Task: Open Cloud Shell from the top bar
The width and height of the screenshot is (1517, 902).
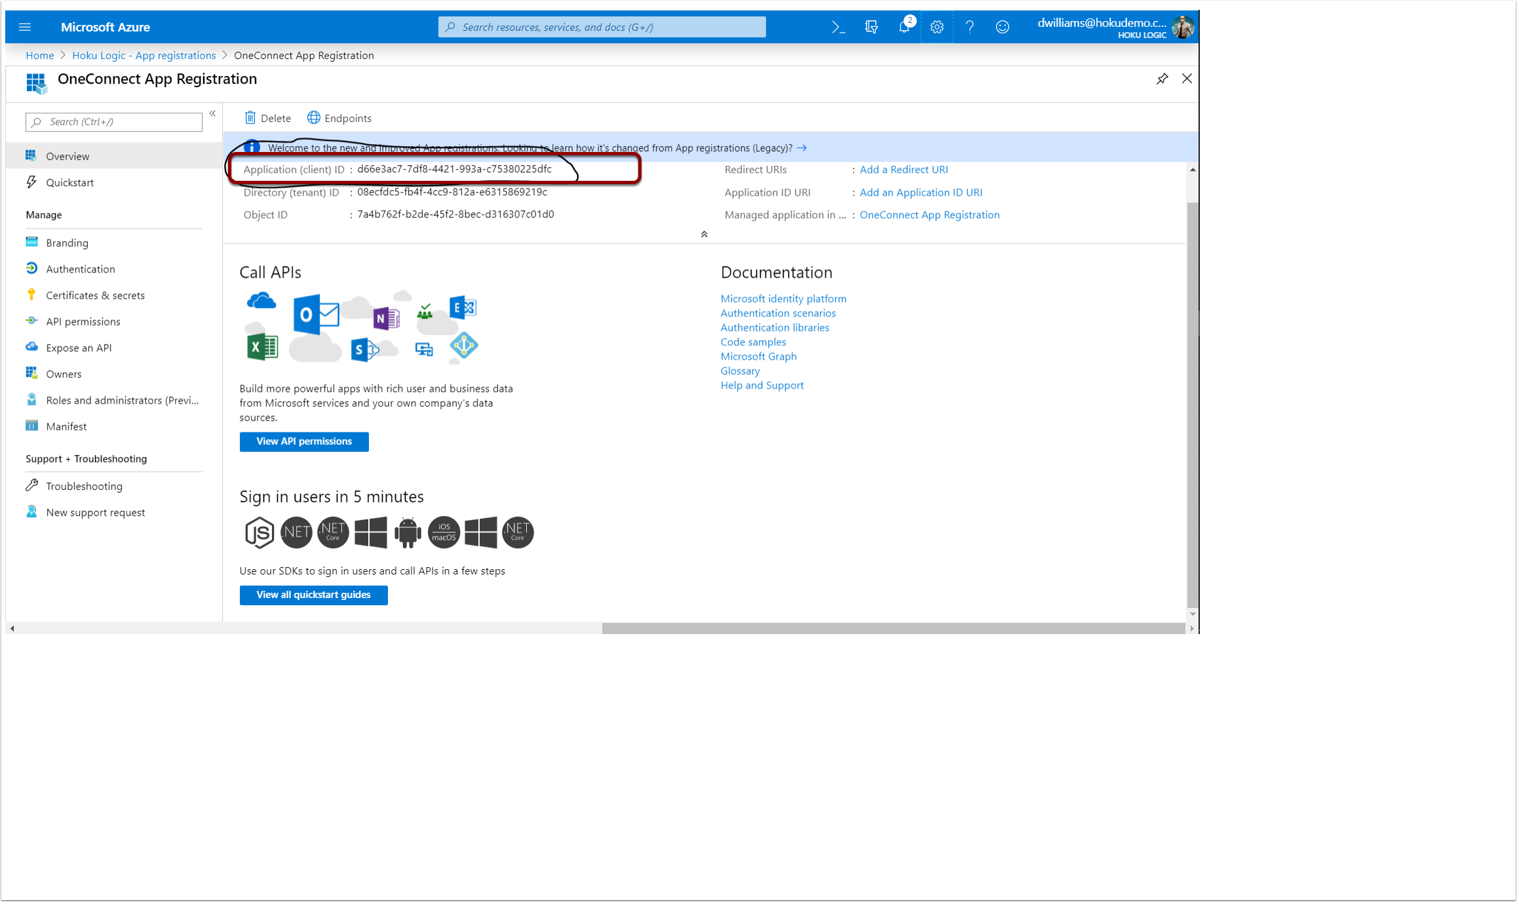Action: (x=837, y=27)
